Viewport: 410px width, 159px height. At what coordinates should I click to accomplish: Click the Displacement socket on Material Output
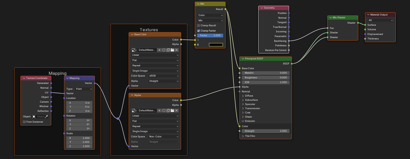pos(365,34)
